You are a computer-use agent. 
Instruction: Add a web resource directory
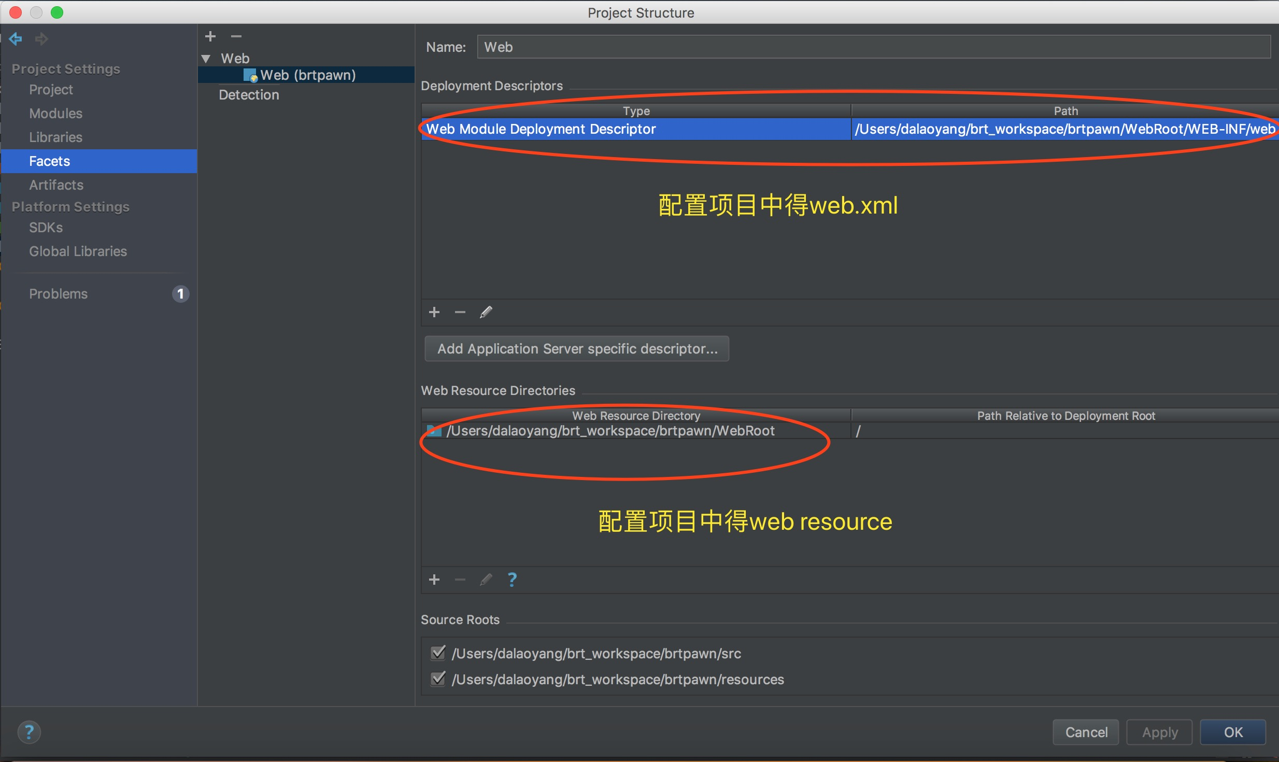point(434,580)
